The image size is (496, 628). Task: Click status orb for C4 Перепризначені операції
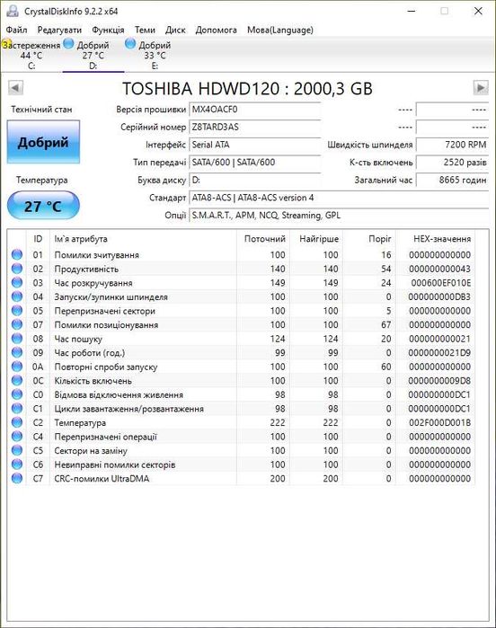(x=17, y=437)
